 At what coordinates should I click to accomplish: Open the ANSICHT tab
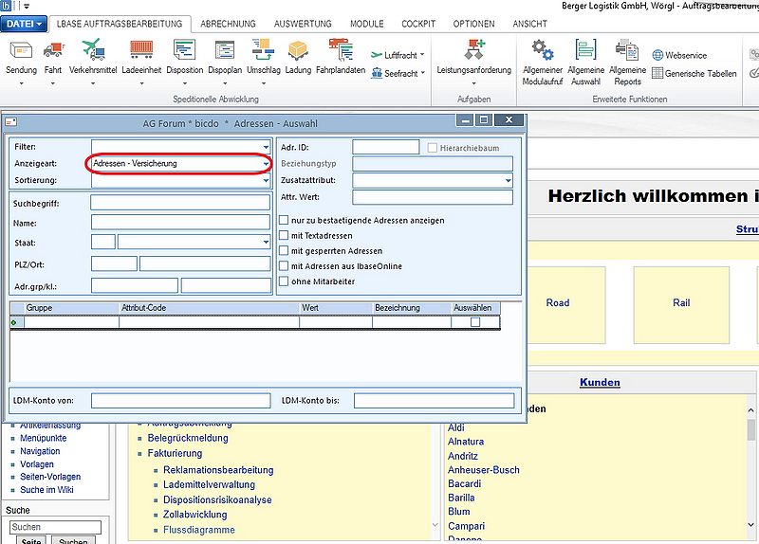[x=530, y=24]
